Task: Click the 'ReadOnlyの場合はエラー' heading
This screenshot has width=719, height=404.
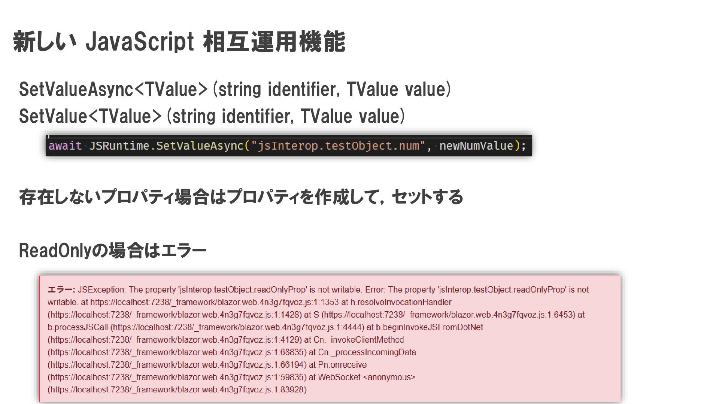Action: pos(112,251)
